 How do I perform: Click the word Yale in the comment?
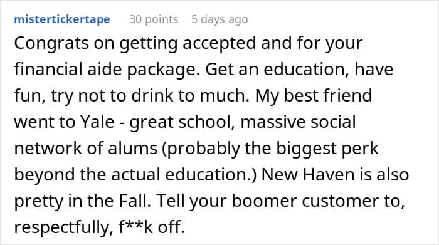click(97, 122)
